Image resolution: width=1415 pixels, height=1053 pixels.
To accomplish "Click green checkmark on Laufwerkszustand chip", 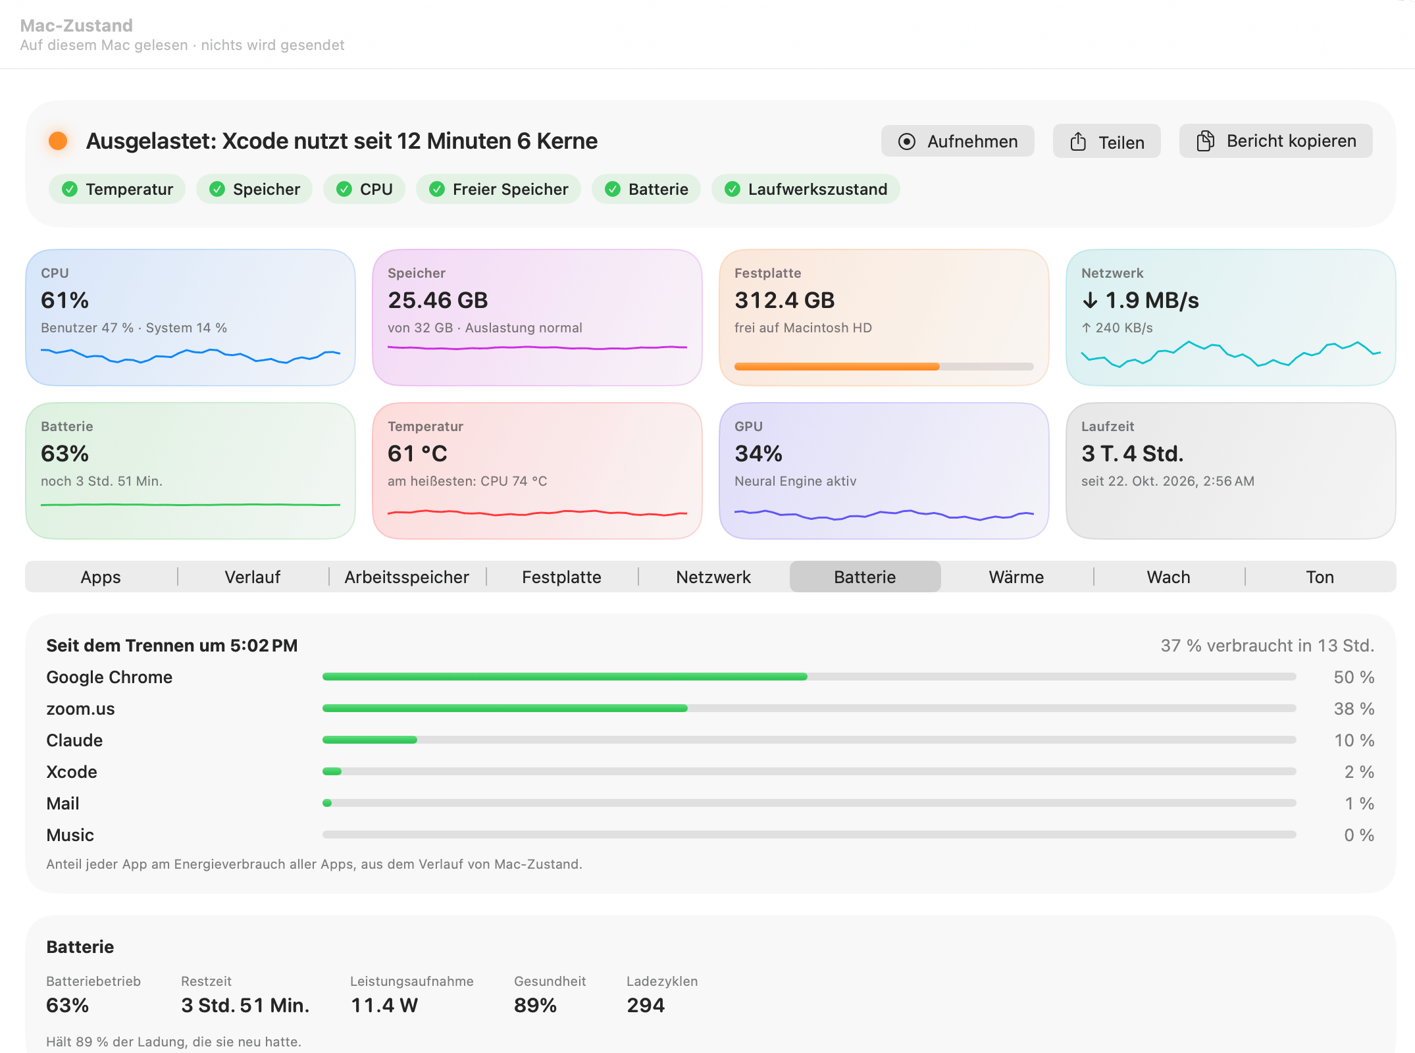I will click(732, 190).
